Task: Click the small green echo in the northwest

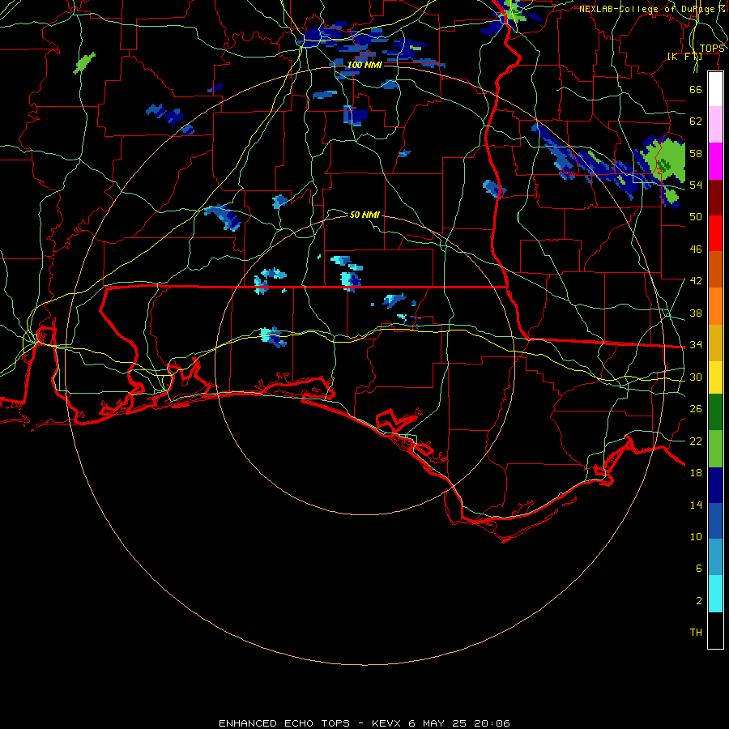Action: (84, 62)
